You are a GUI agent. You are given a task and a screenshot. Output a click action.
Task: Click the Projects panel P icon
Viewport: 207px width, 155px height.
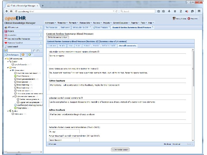(x=6, y=31)
